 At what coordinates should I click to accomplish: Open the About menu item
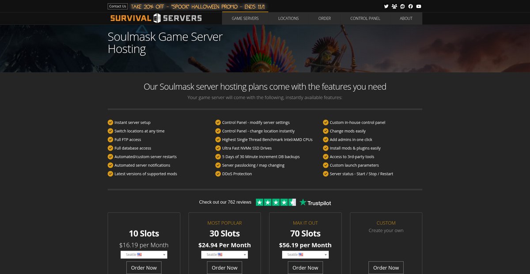point(406,19)
